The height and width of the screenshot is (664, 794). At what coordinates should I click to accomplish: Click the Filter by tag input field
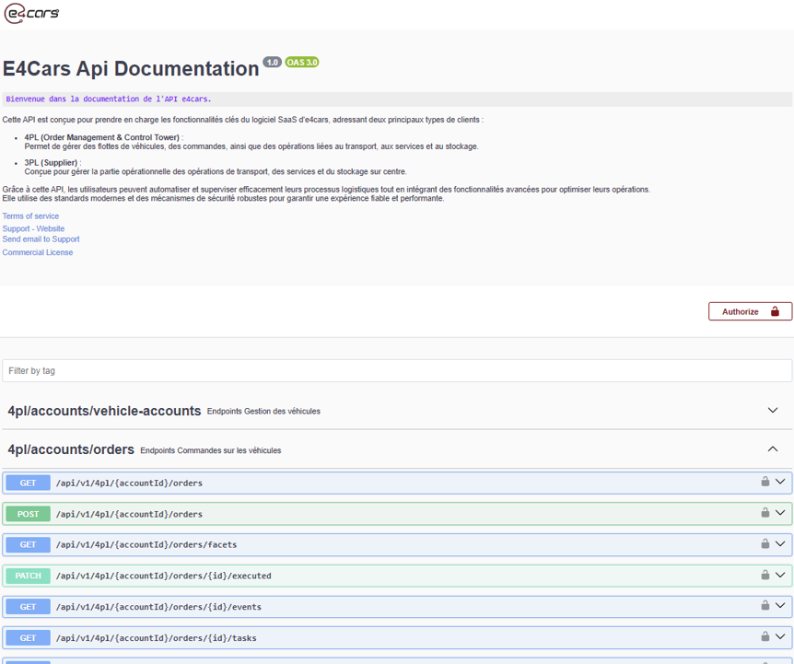point(396,370)
